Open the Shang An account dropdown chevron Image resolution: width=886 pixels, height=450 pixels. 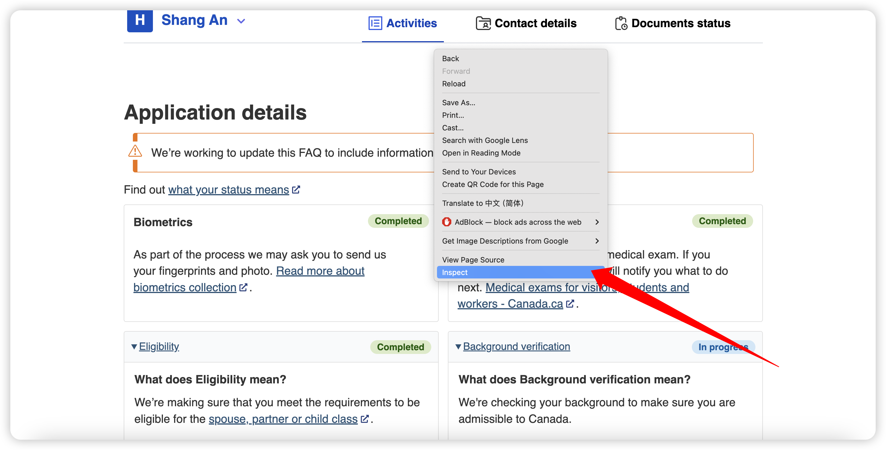click(241, 21)
